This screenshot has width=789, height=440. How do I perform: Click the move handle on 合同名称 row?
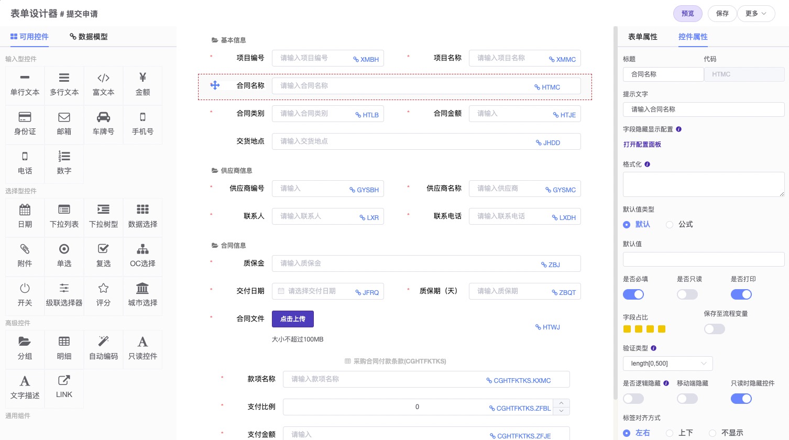tap(215, 85)
